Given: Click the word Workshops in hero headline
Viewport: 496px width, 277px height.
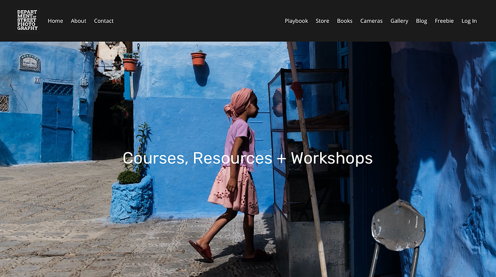Looking at the screenshot, I should (332, 158).
